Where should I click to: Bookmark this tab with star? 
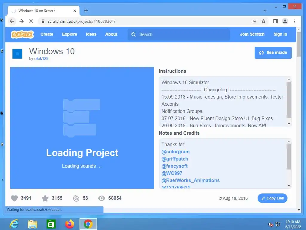(x=264, y=21)
